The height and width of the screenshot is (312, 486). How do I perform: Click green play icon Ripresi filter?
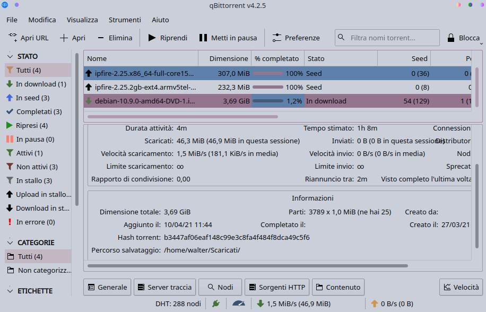10,125
